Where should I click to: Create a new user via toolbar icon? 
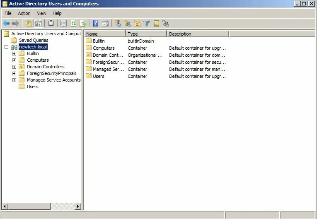click(x=118, y=24)
